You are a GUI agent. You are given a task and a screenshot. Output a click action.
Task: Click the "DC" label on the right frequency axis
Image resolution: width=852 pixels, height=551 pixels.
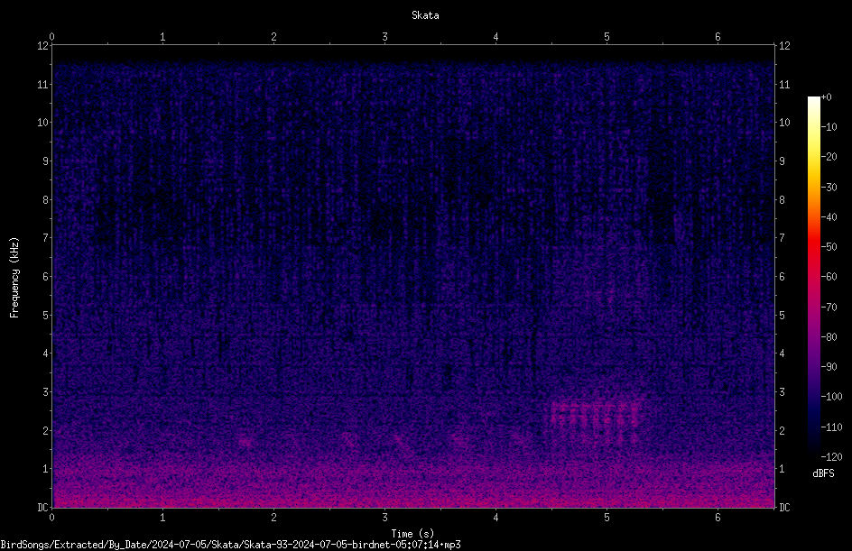click(784, 508)
